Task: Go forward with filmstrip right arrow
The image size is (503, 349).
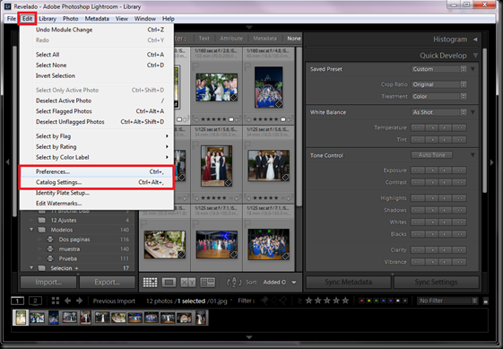Action: pos(79,301)
